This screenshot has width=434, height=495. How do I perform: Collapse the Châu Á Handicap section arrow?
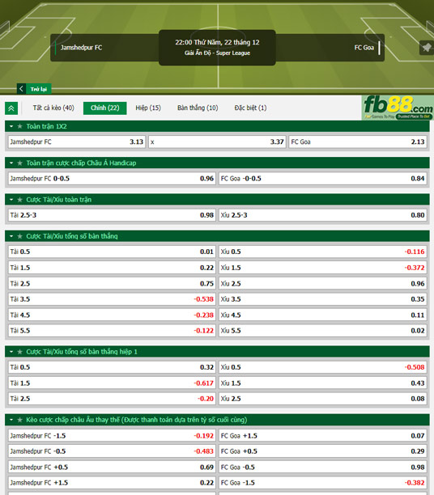click(11, 163)
